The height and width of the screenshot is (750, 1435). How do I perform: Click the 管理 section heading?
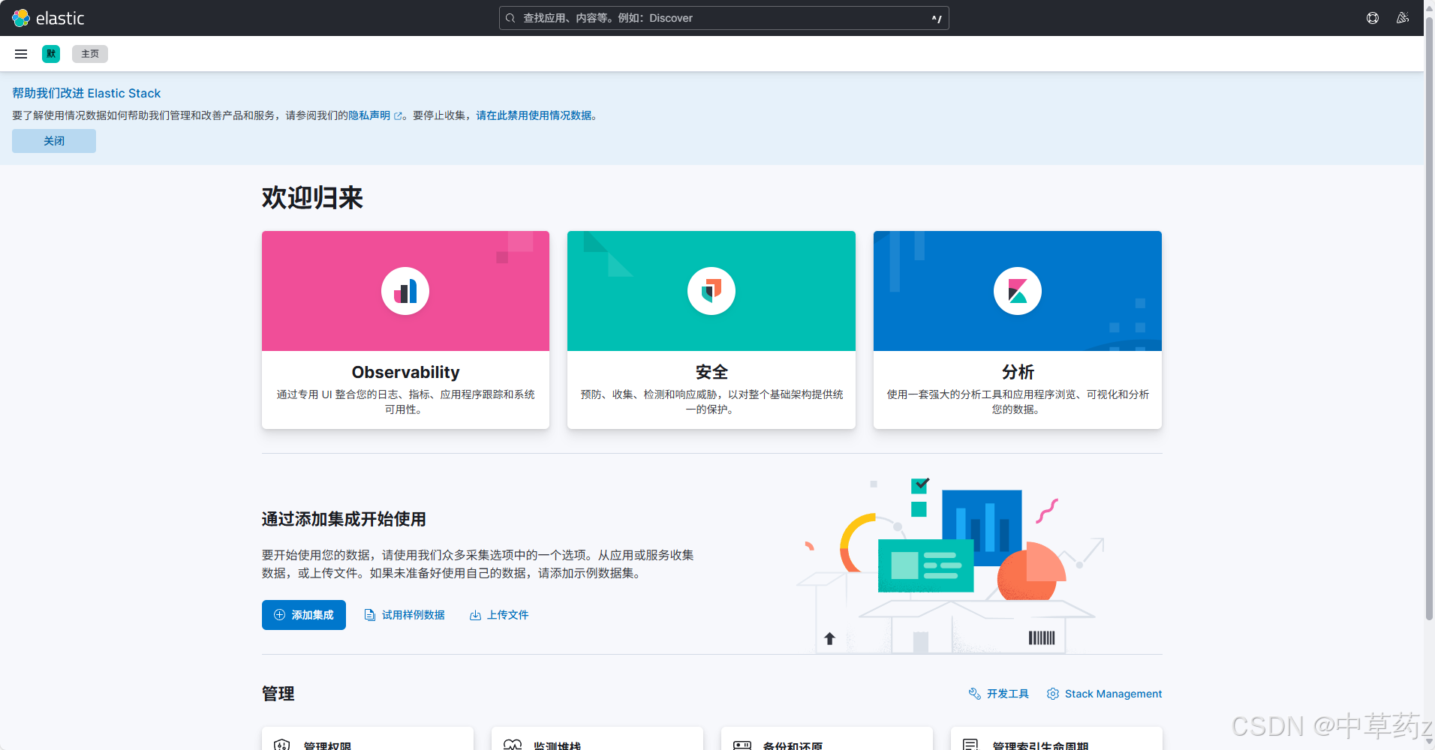278,694
